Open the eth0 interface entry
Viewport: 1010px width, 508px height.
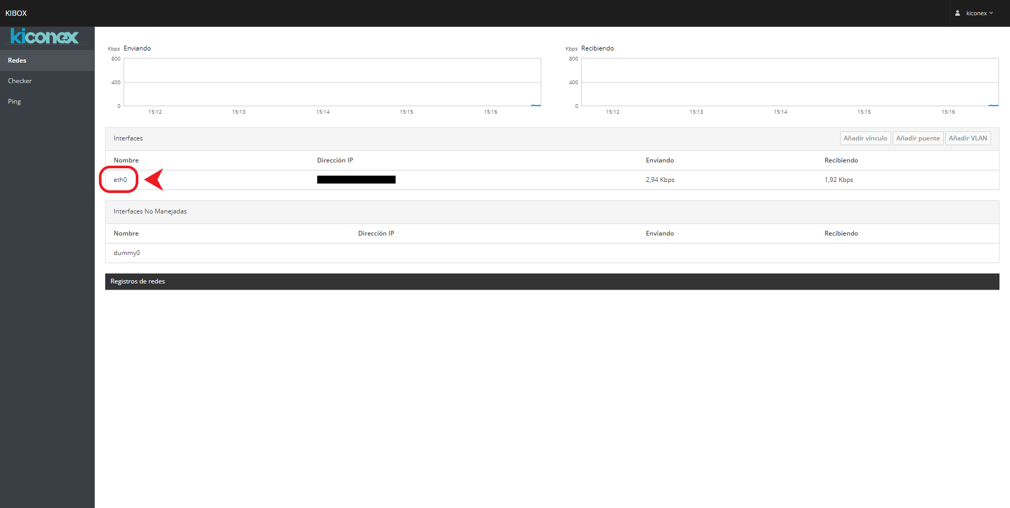120,180
